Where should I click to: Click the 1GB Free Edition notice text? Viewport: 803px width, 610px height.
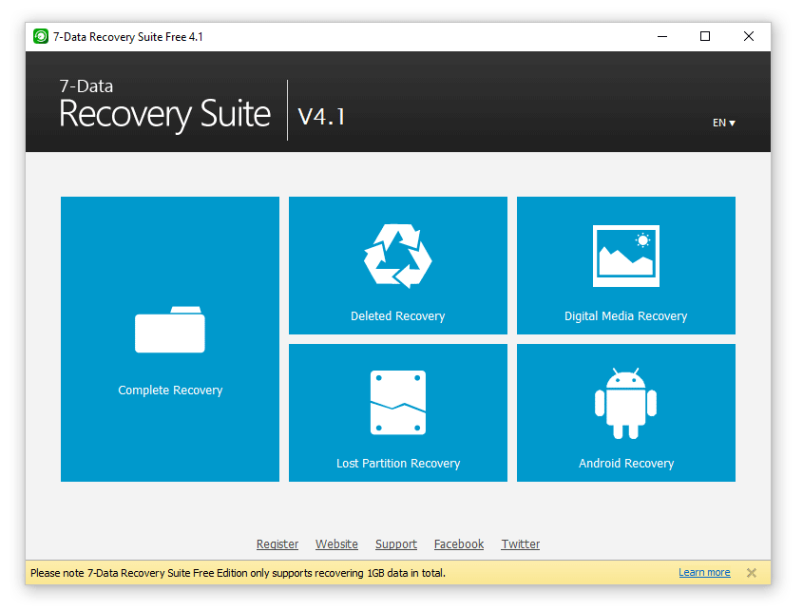(x=239, y=573)
